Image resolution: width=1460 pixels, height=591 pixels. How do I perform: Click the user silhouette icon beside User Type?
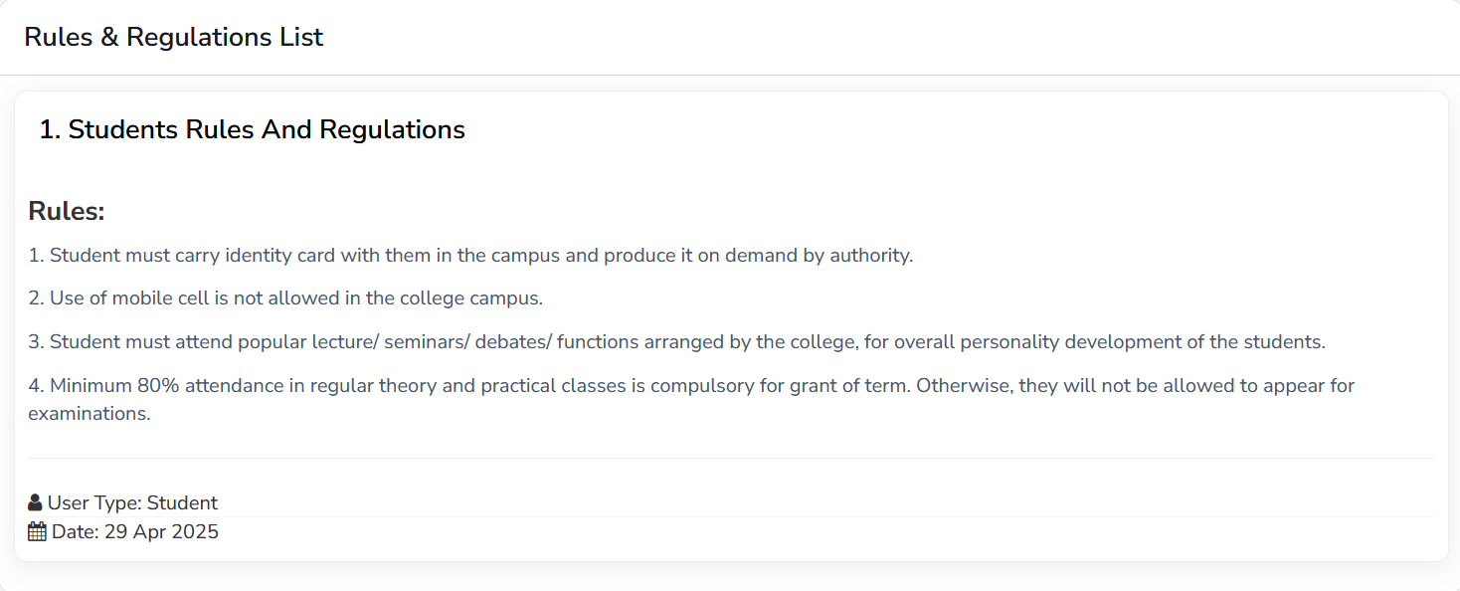click(x=36, y=502)
